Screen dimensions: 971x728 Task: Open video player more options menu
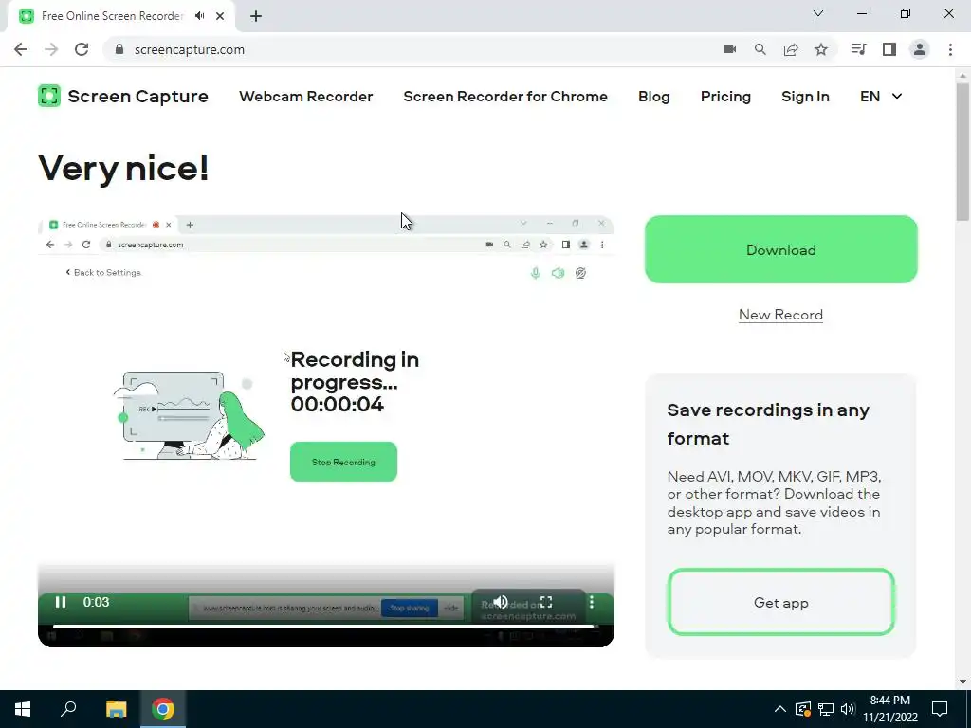(592, 602)
